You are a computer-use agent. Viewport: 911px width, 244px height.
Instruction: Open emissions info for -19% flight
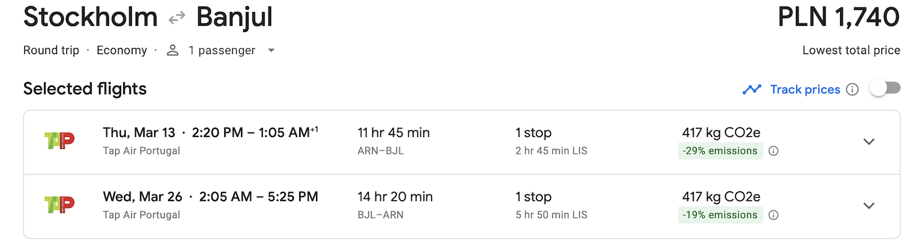click(x=773, y=215)
